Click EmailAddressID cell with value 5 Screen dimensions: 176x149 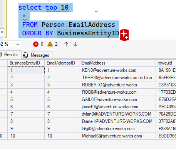point(62,99)
